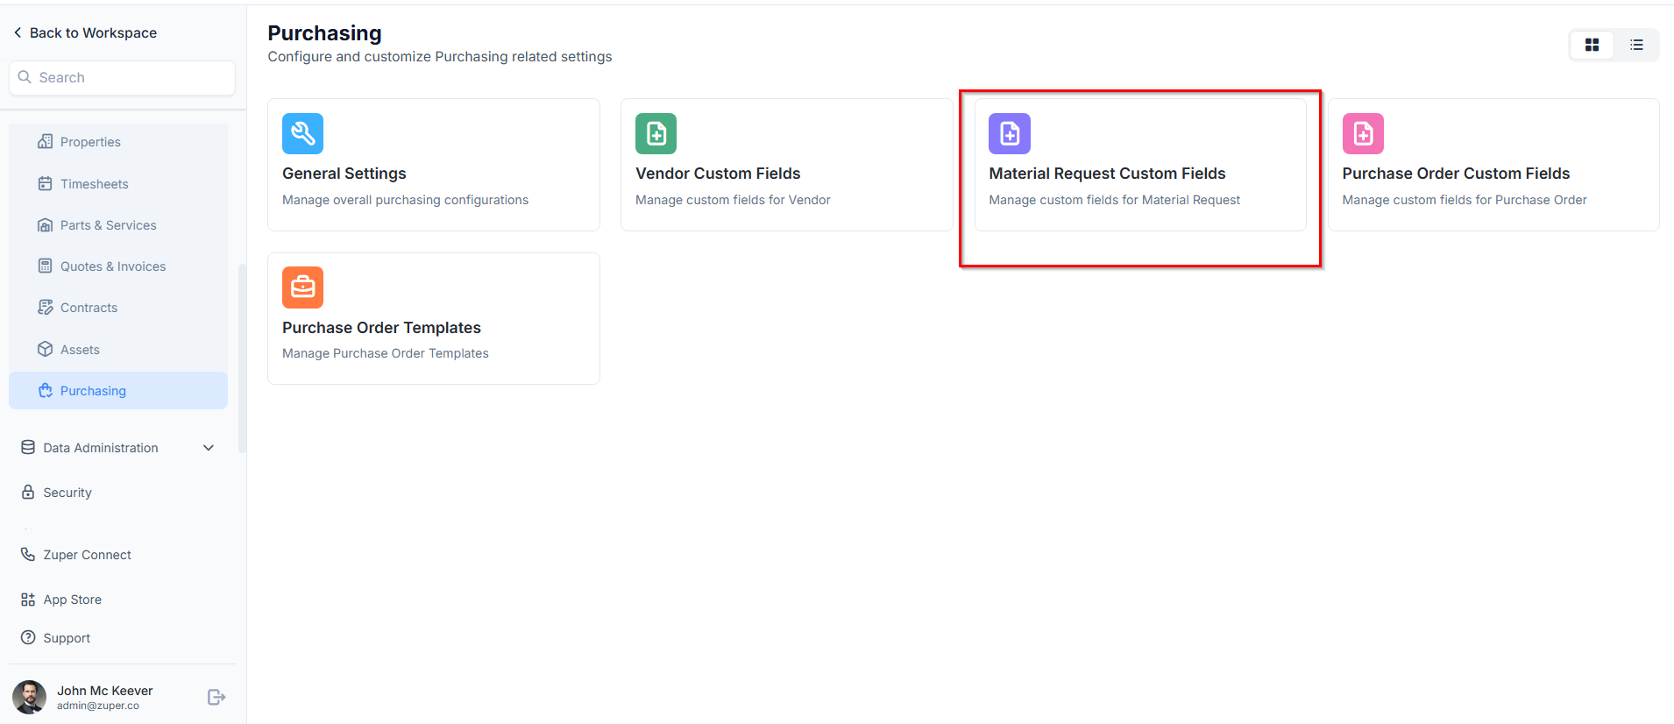Viewport: 1674px width, 724px height.
Task: Switch to grid view layout
Action: [x=1592, y=45]
